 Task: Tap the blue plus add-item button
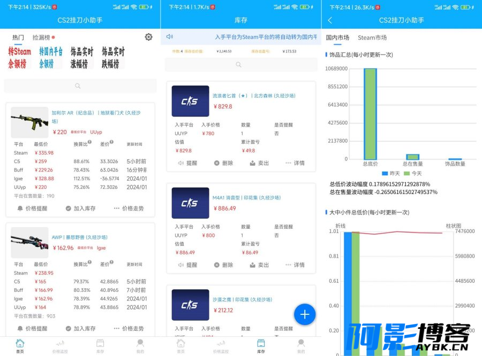point(305,314)
